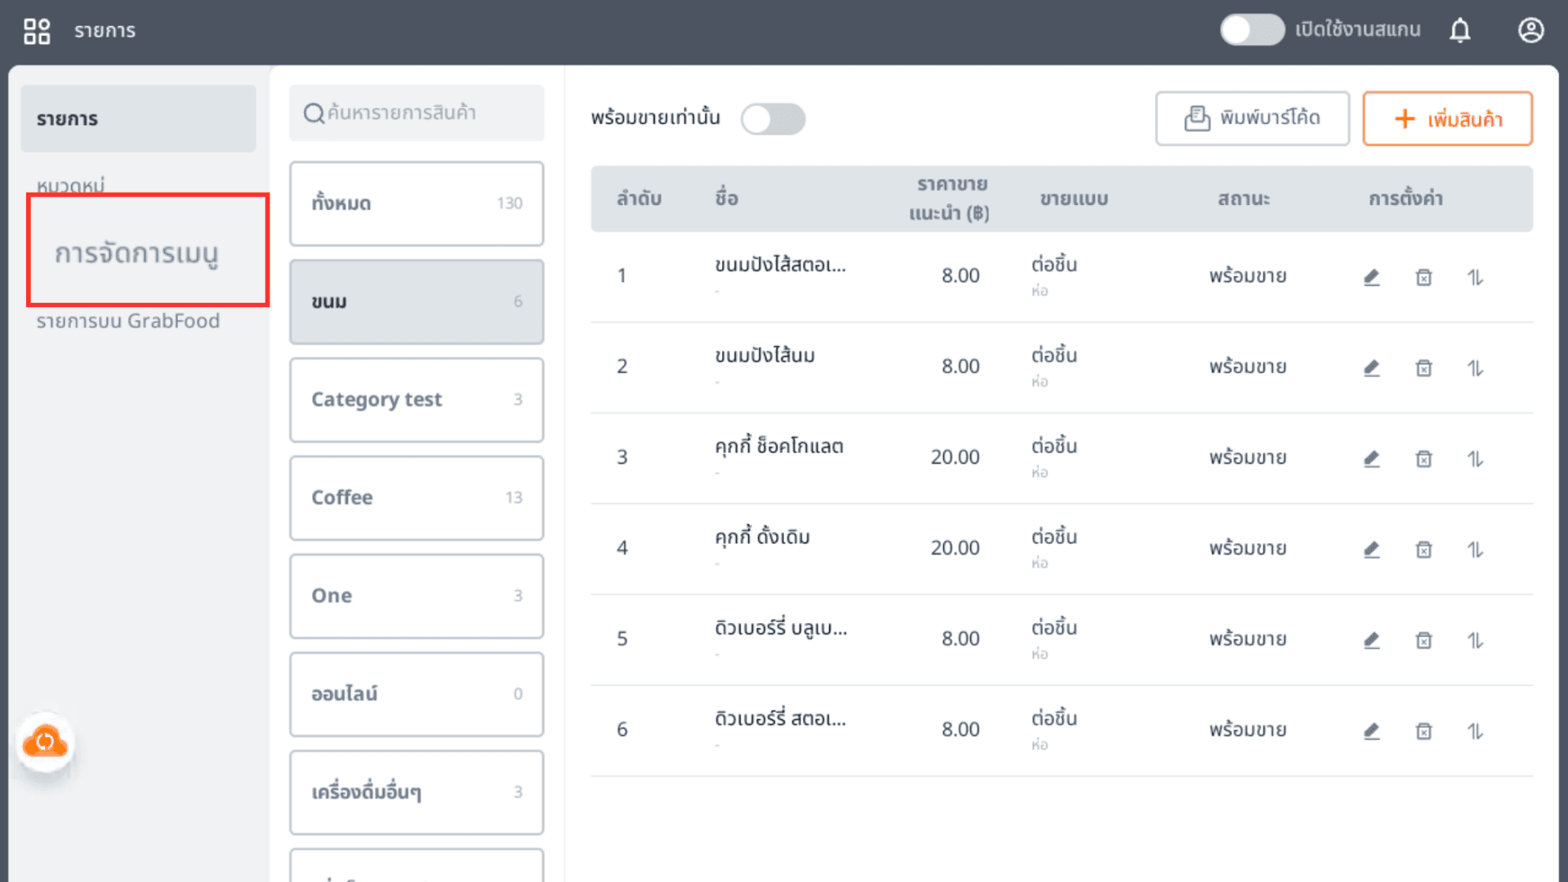Click the orange cloud sync icon
The height and width of the screenshot is (882, 1568).
click(46, 742)
